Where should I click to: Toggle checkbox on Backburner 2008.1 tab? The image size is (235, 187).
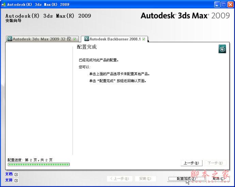[144, 39]
